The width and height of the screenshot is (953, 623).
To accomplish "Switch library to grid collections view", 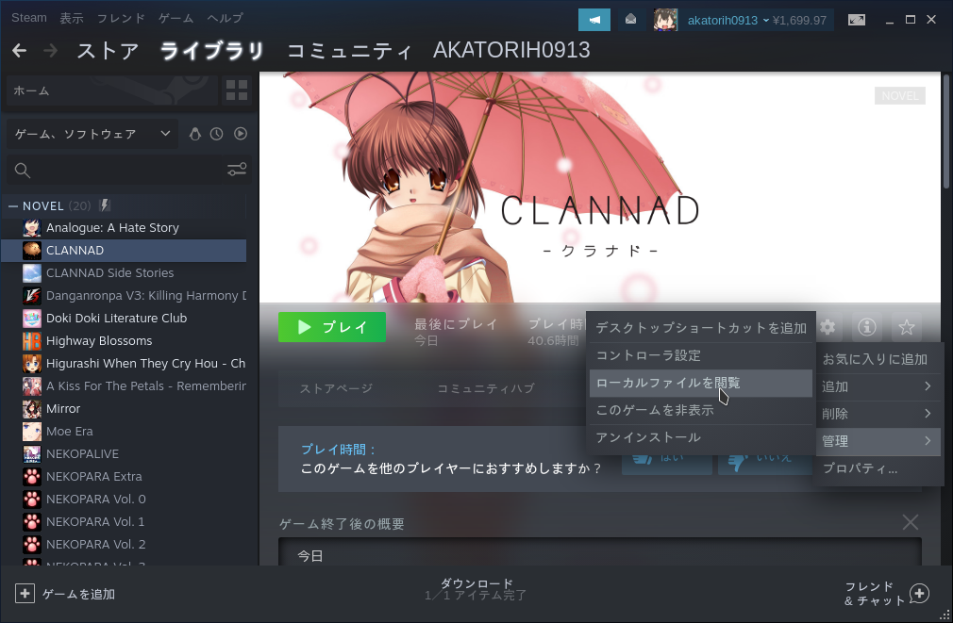I will (x=237, y=90).
